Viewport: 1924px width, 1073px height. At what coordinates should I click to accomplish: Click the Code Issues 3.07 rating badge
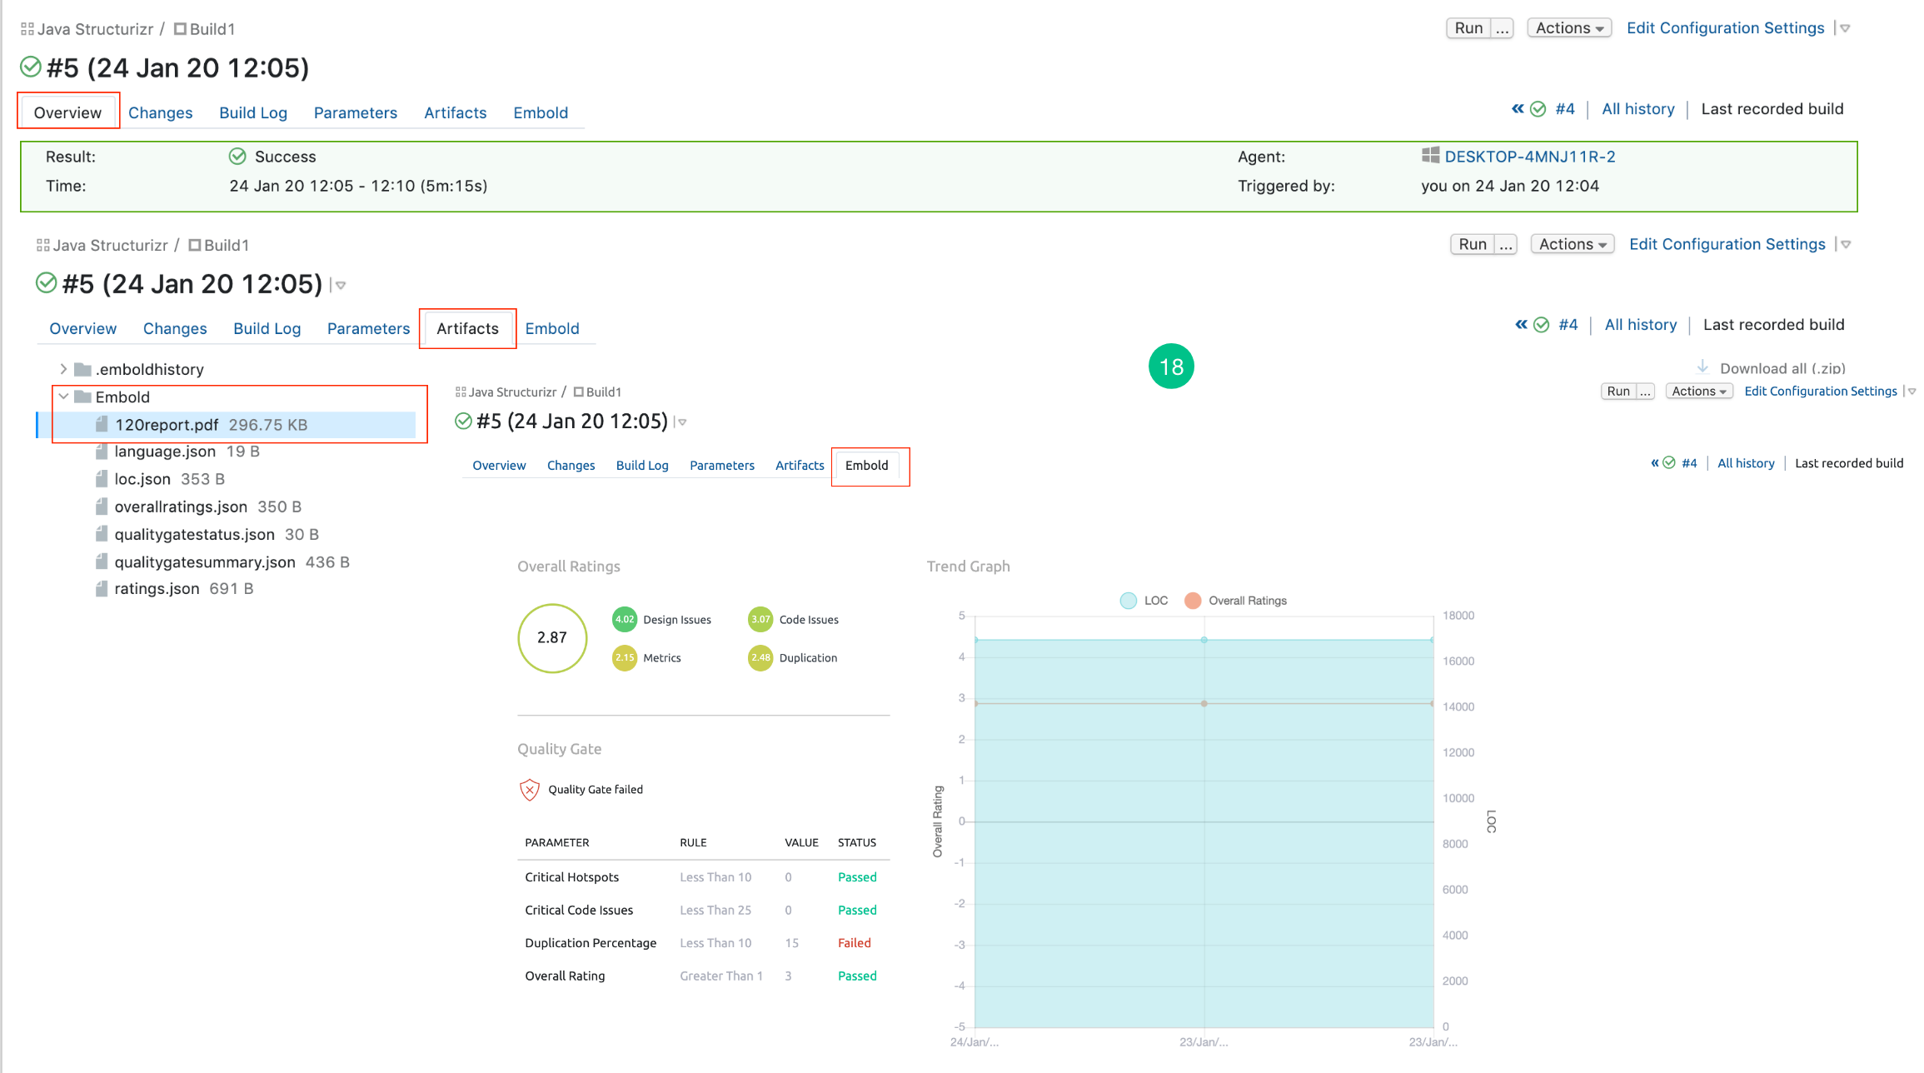coord(760,619)
